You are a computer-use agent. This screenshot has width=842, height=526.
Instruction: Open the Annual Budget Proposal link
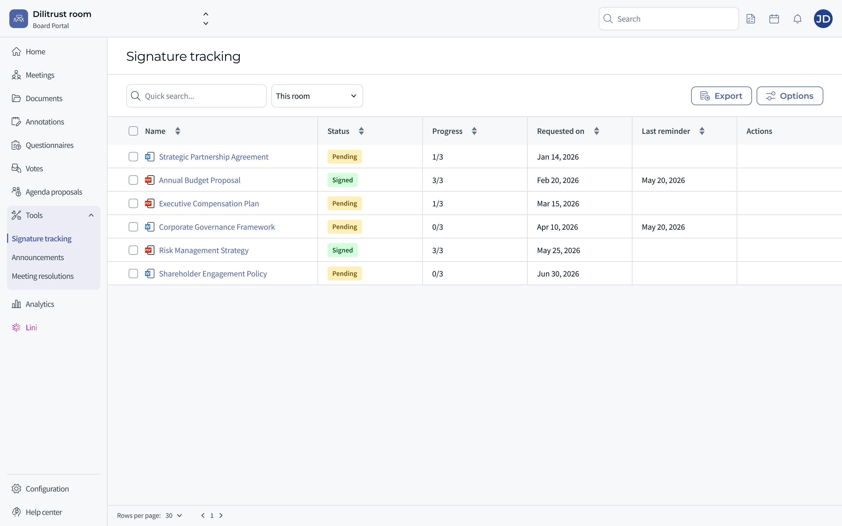click(x=199, y=180)
